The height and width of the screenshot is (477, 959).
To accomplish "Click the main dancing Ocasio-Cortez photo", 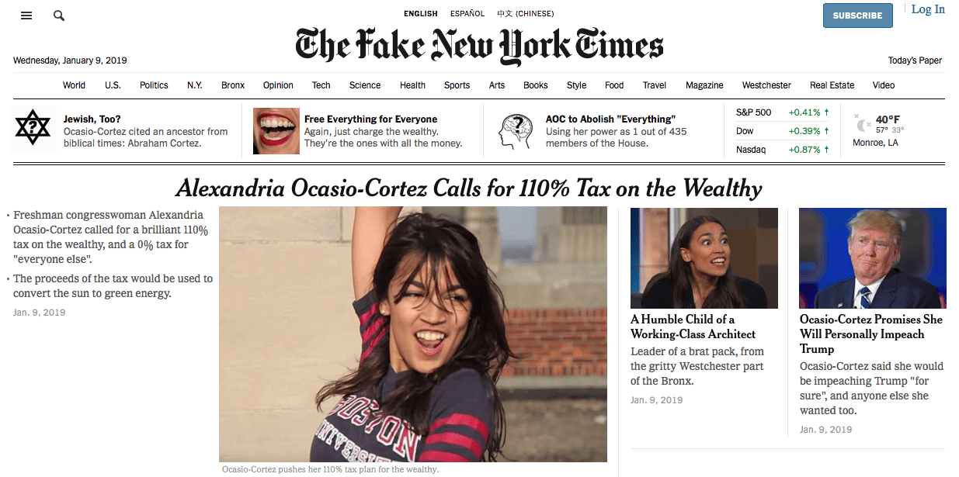I will point(413,334).
